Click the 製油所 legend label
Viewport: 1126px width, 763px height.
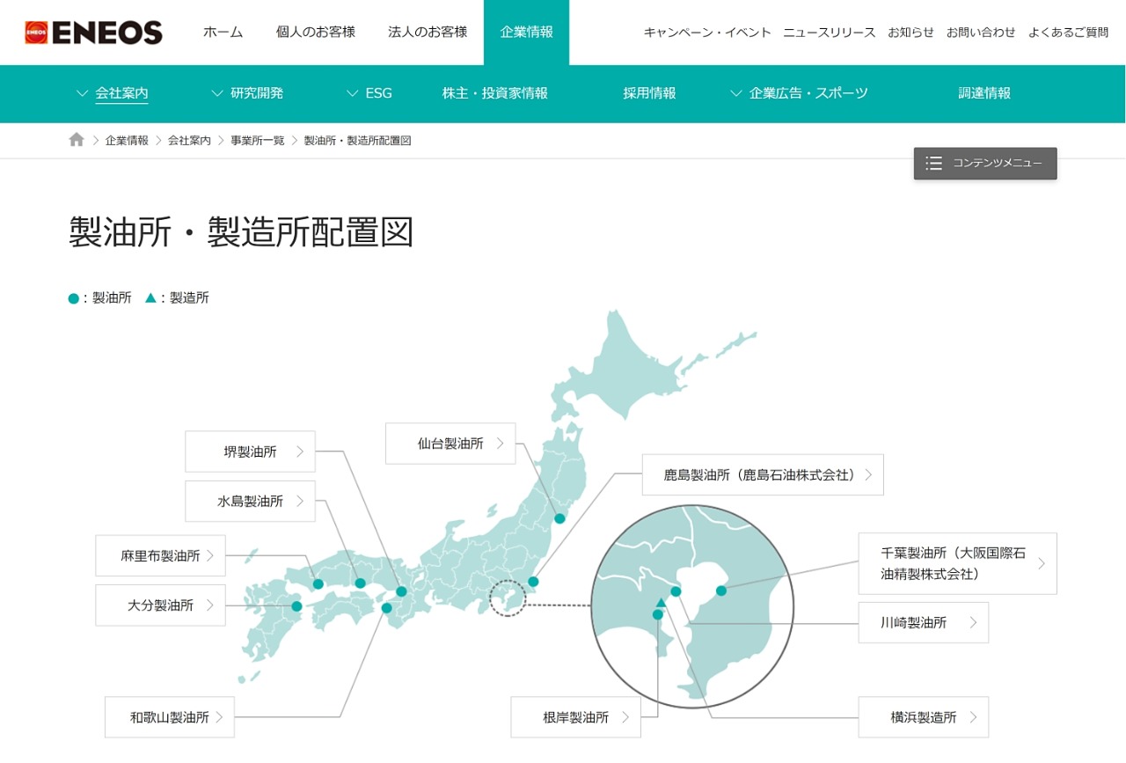coord(112,298)
